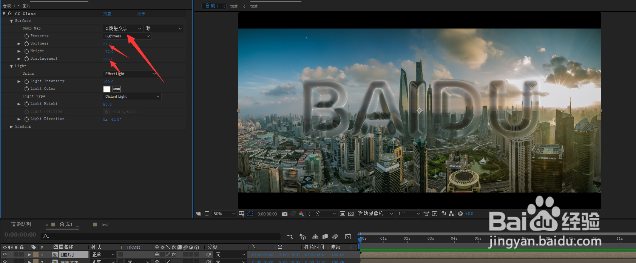Open the Bump Map layer dropdown
This screenshot has width=636, height=263.
coord(123,28)
